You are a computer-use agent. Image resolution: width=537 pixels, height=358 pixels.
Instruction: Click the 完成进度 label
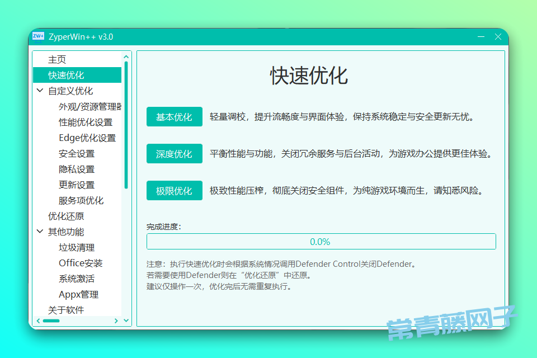[x=164, y=227]
